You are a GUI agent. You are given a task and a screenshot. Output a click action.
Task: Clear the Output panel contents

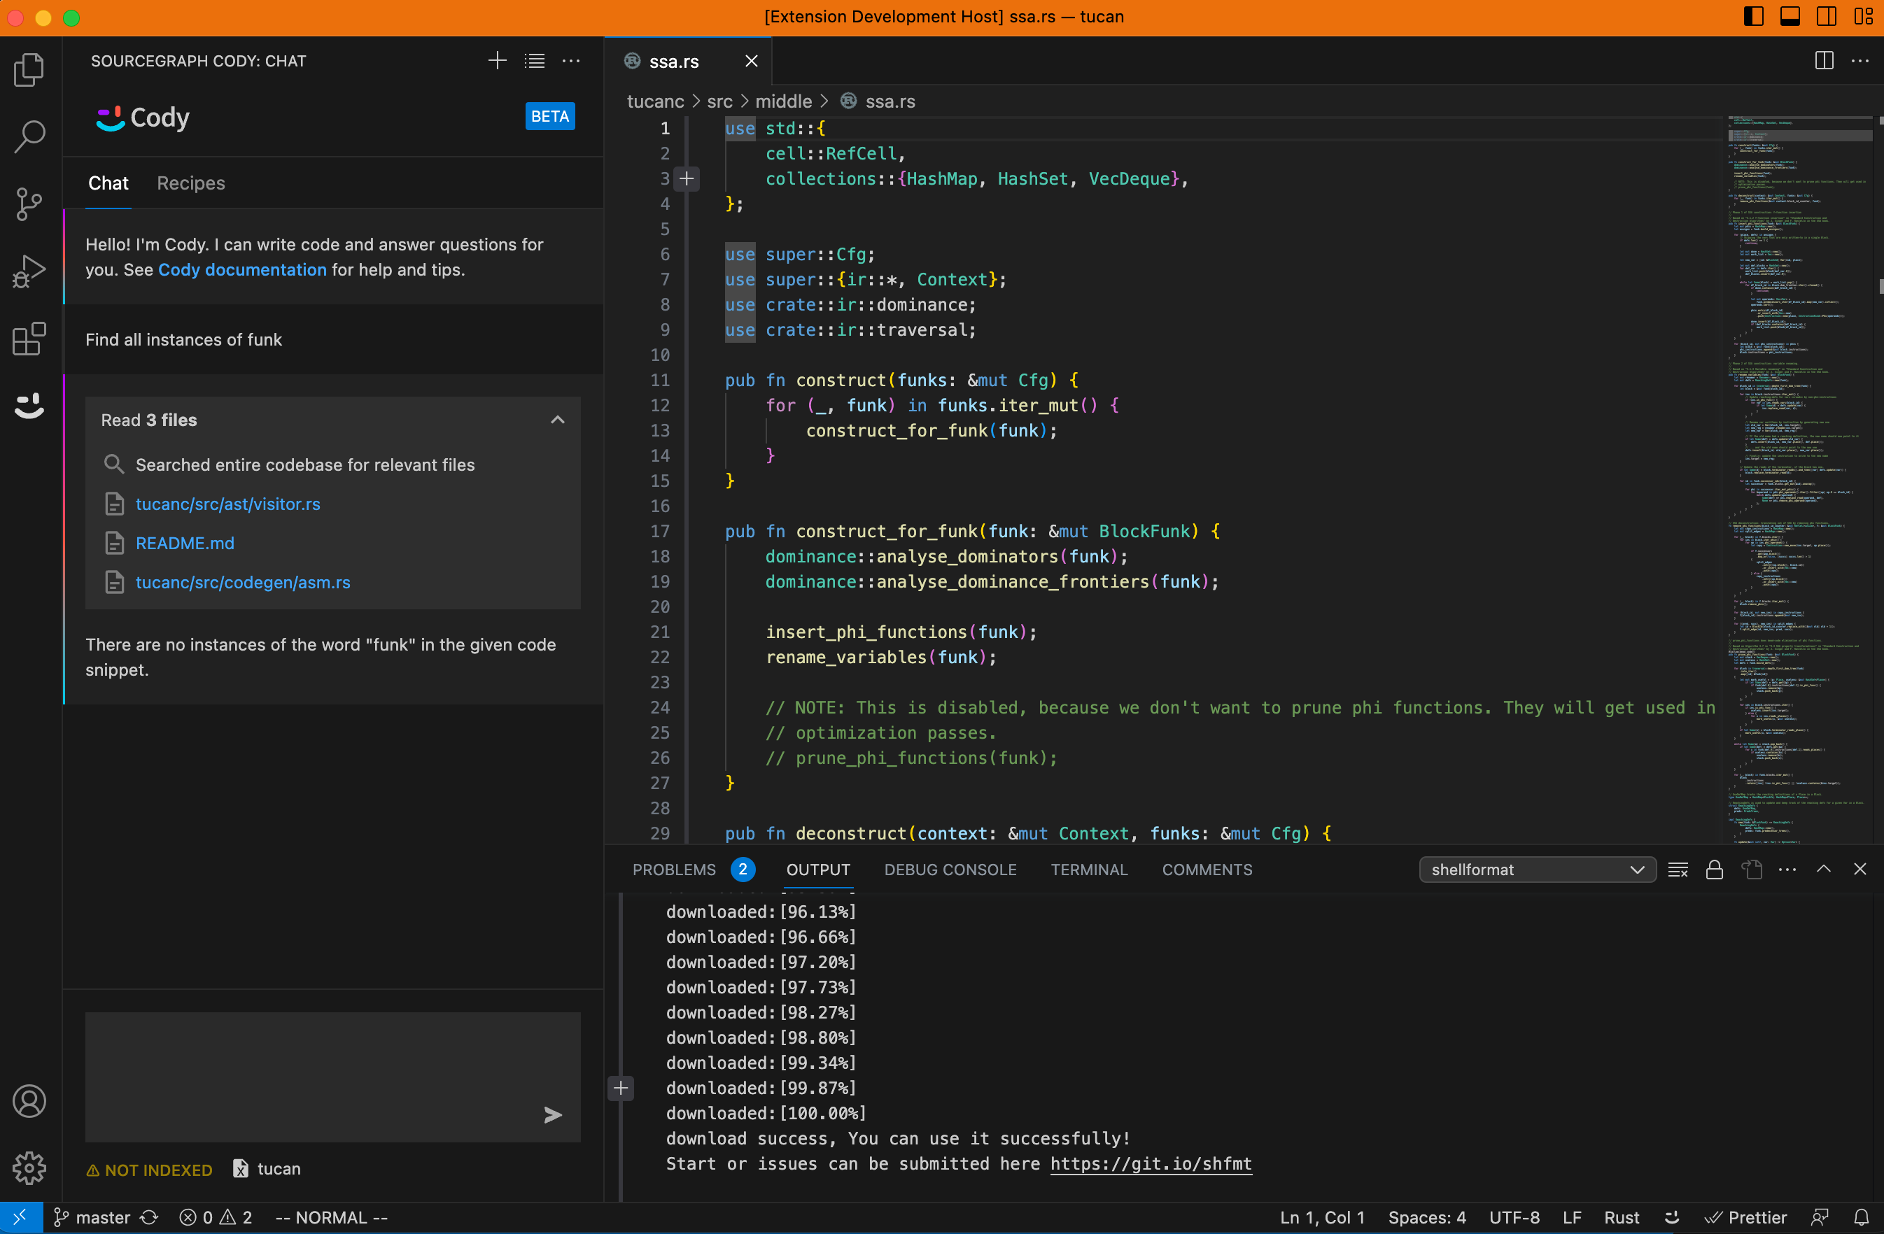click(1678, 870)
